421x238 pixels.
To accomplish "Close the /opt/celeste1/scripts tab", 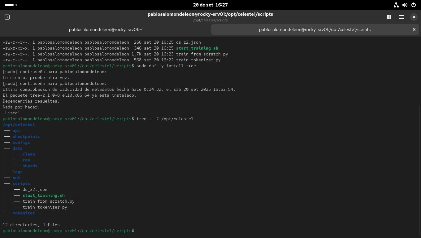I will pos(414,29).
